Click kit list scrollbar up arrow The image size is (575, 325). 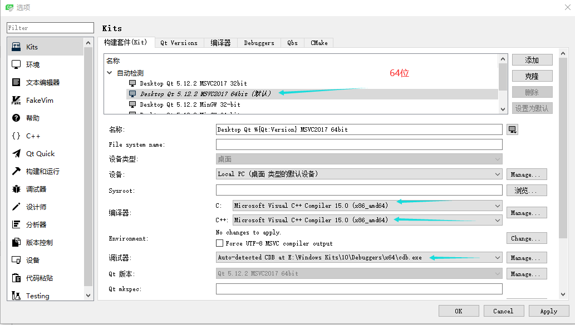(503, 58)
